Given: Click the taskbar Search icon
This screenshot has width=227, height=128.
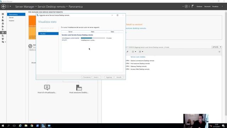Looking at the screenshot, I should pyautogui.click(x=9, y=126).
